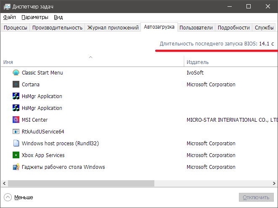
Task: Click the Windows host process file icon
Action: pyautogui.click(x=16, y=143)
